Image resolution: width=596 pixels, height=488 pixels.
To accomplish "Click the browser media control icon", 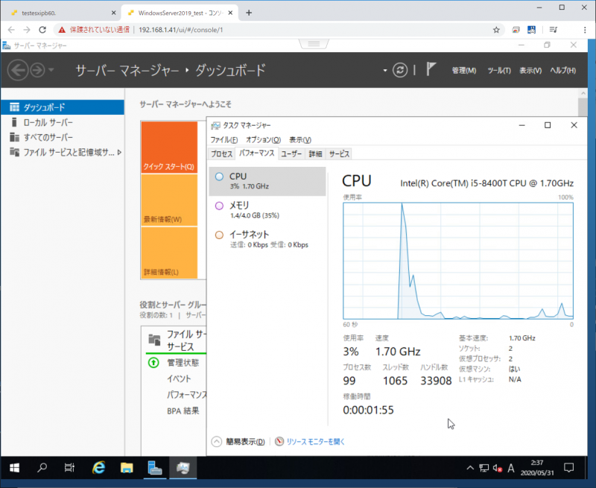I will pyautogui.click(x=553, y=30).
